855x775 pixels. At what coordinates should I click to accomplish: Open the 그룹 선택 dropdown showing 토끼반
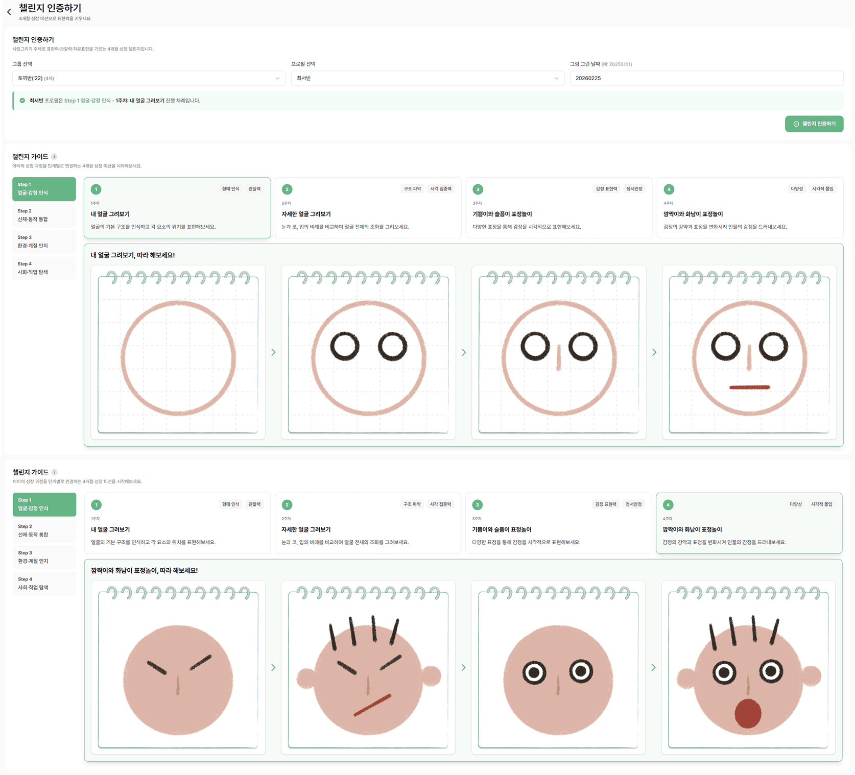(x=149, y=78)
